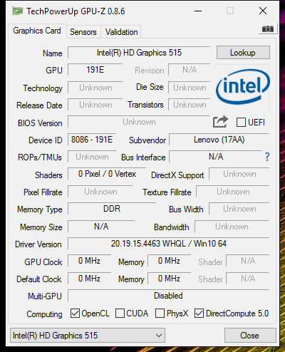
Task: Click the GPU Clock 0 MHz field
Action: pyautogui.click(x=89, y=261)
